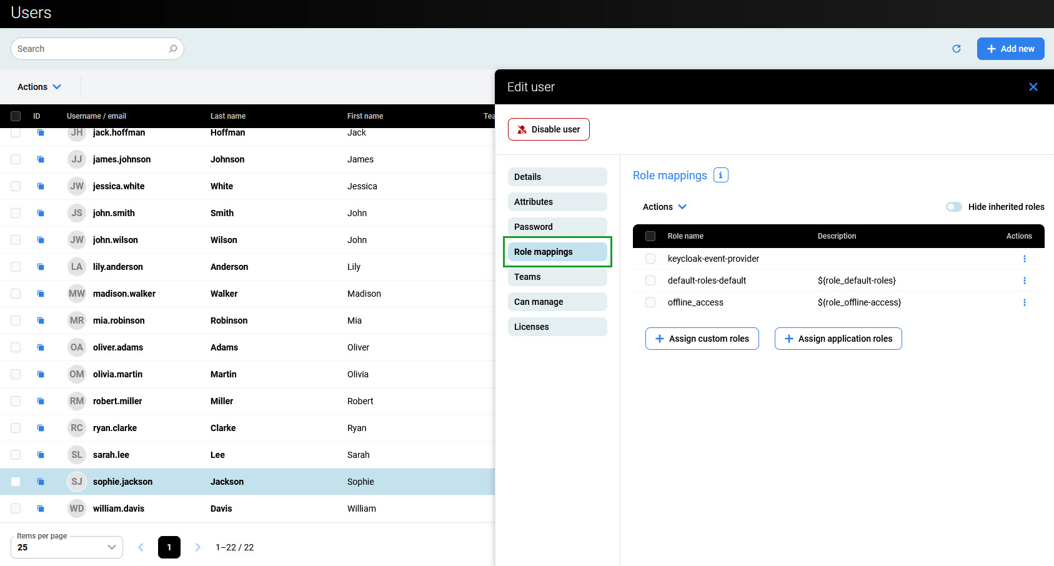Click the Disable user button
This screenshot has height=566, width=1054.
(549, 129)
